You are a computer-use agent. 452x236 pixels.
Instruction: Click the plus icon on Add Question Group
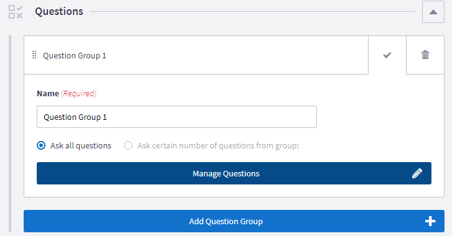tap(430, 221)
